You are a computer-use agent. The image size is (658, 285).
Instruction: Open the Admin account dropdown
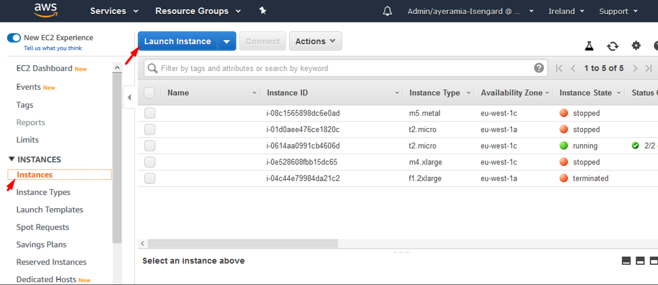point(470,11)
